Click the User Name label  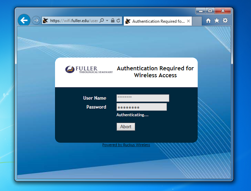click(x=95, y=98)
